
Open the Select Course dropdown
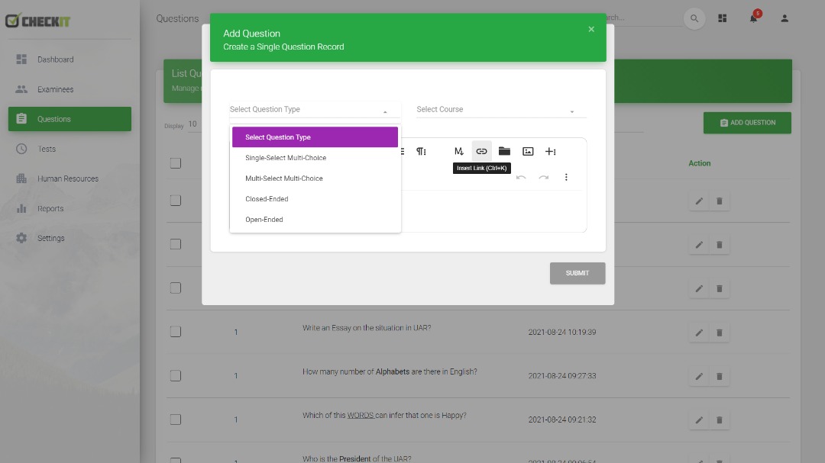point(501,109)
